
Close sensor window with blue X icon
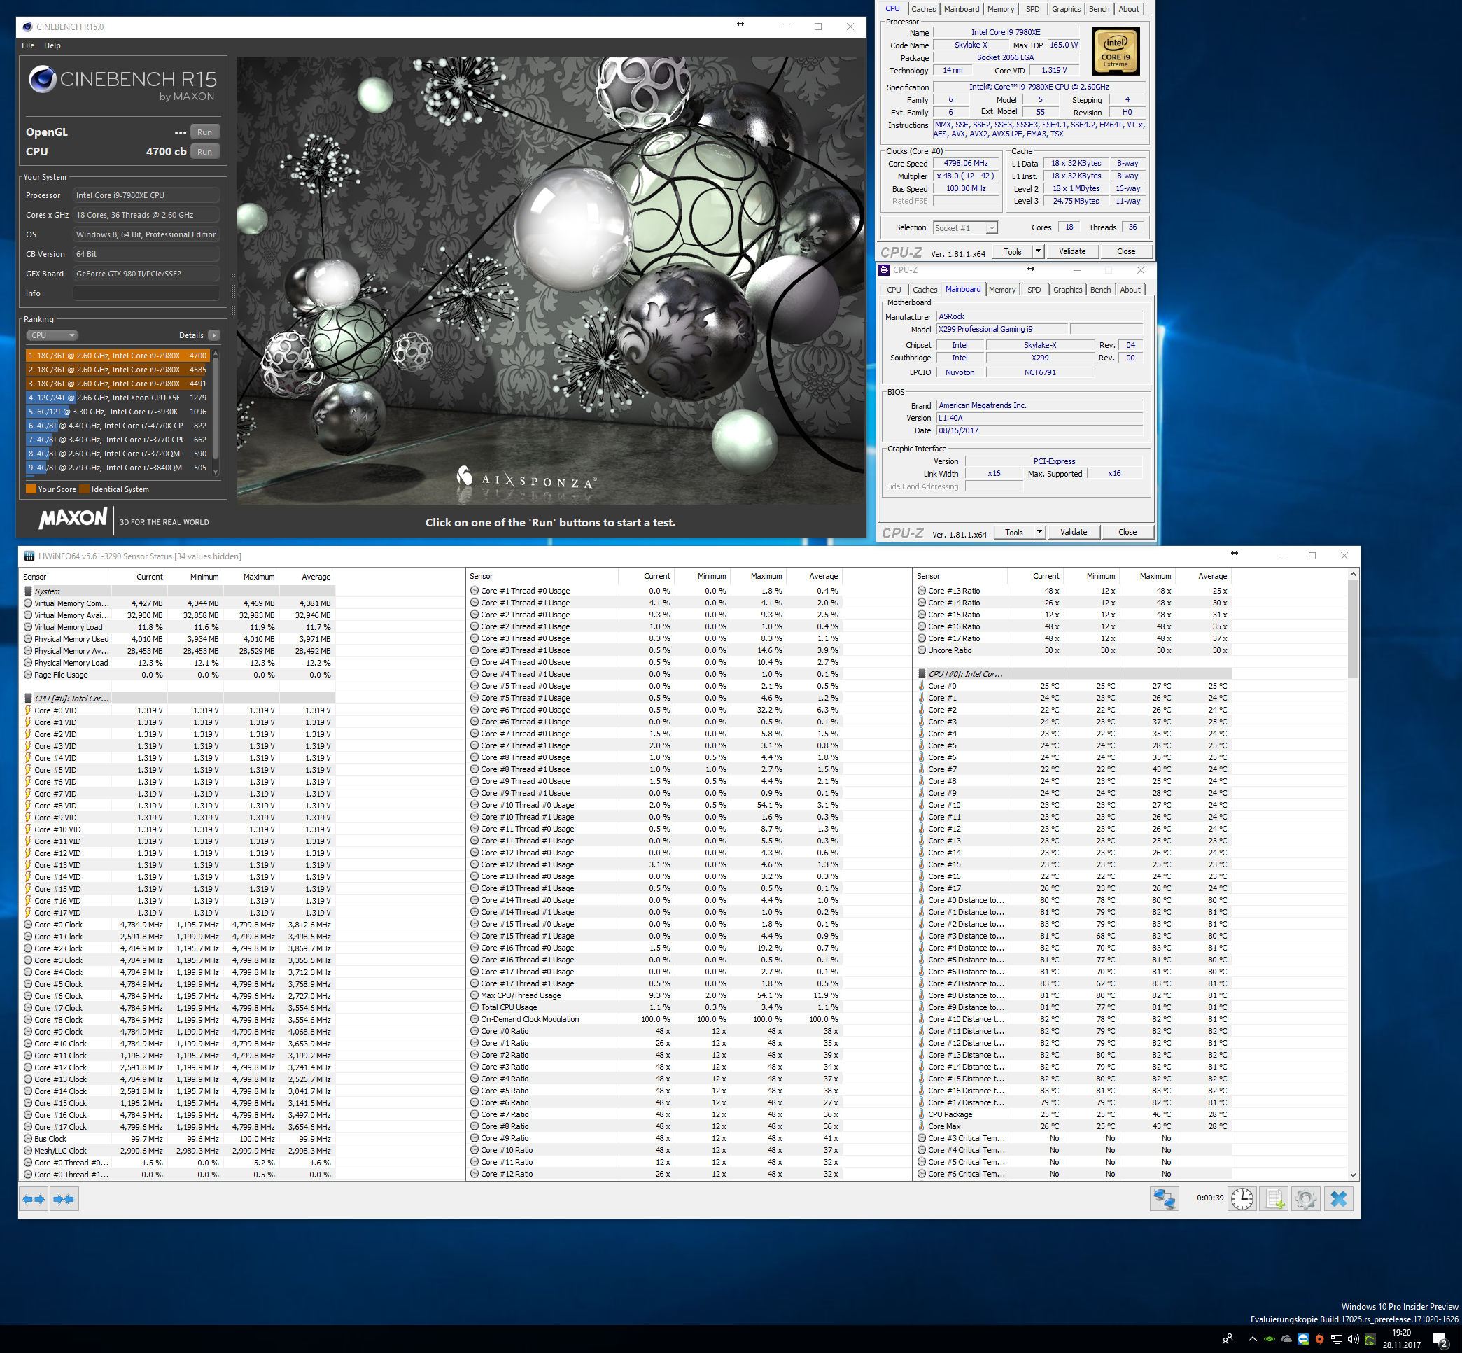(x=1338, y=1198)
